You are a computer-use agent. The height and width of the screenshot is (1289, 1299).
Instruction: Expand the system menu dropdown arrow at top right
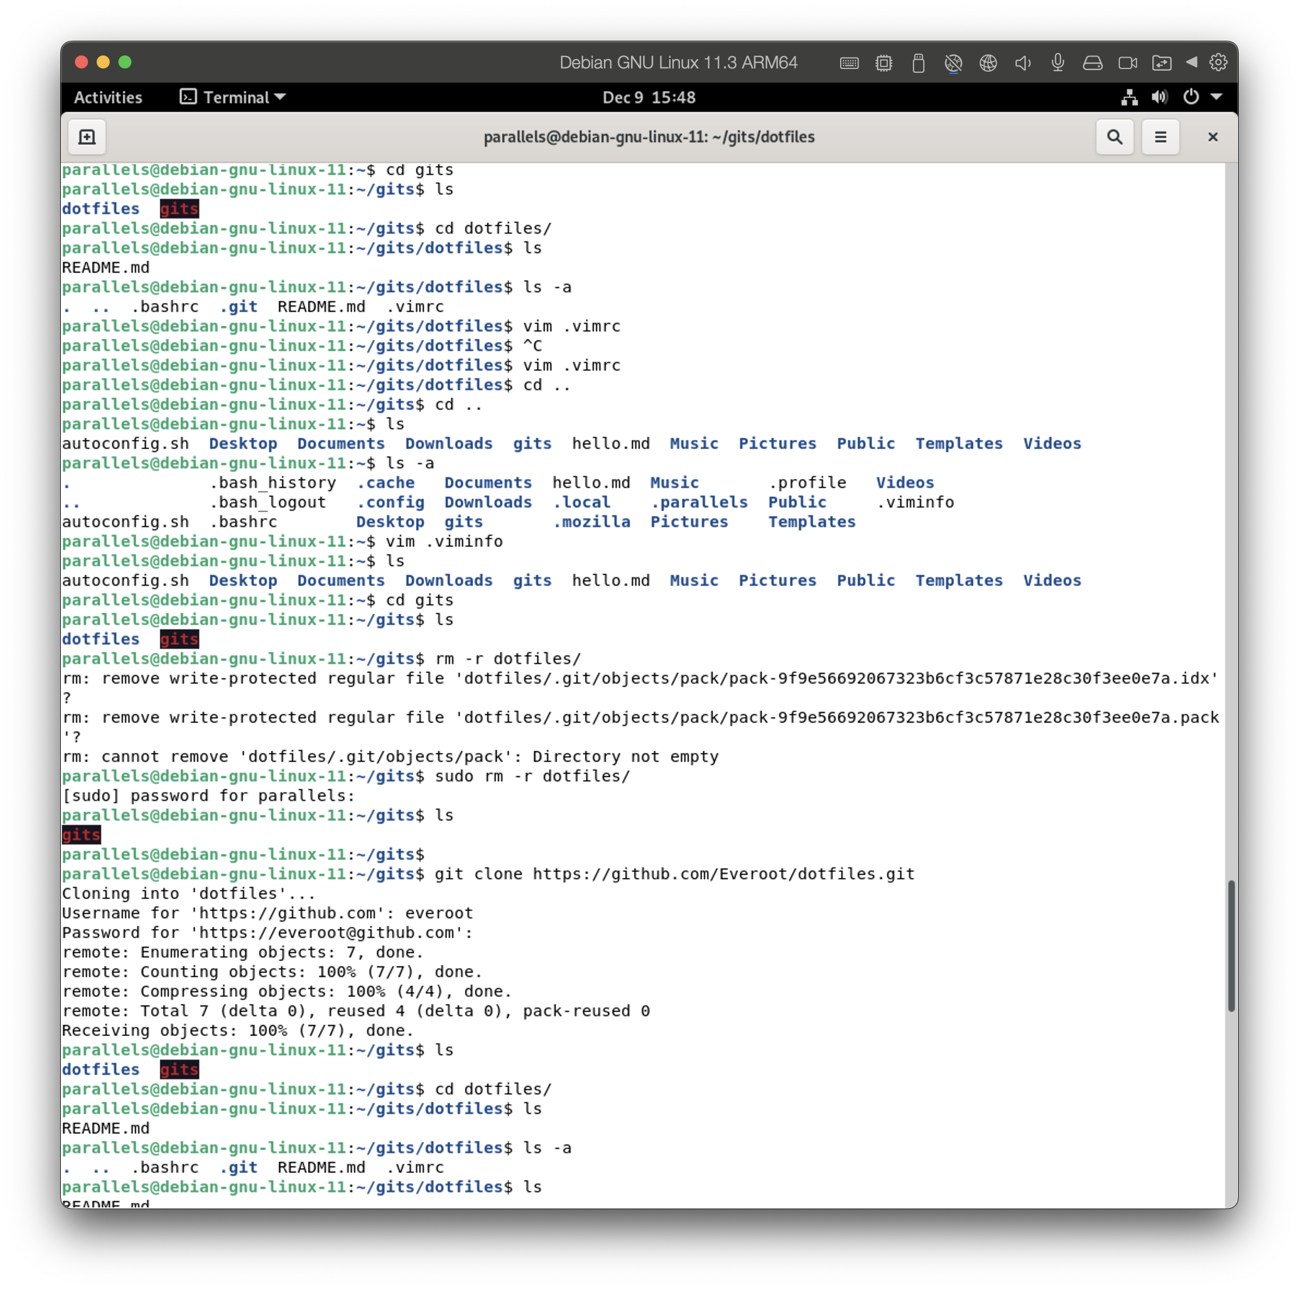click(1217, 97)
